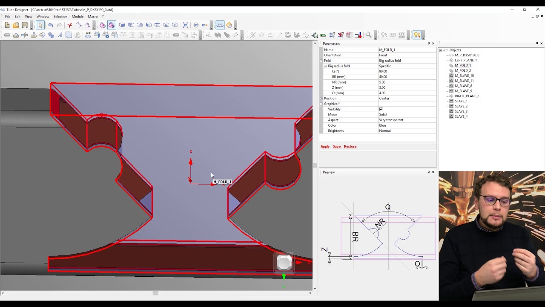Screen dimensions: 545x307
Task: Click the Save link in Parameters
Action: (336, 146)
